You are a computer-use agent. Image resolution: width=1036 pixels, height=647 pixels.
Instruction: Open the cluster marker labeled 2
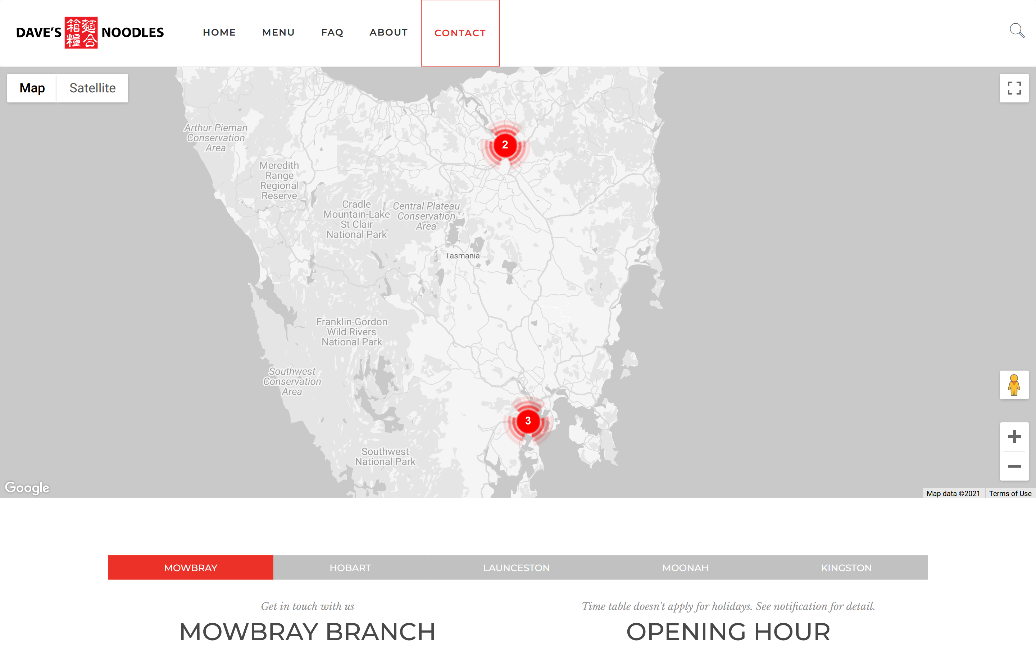pyautogui.click(x=505, y=145)
